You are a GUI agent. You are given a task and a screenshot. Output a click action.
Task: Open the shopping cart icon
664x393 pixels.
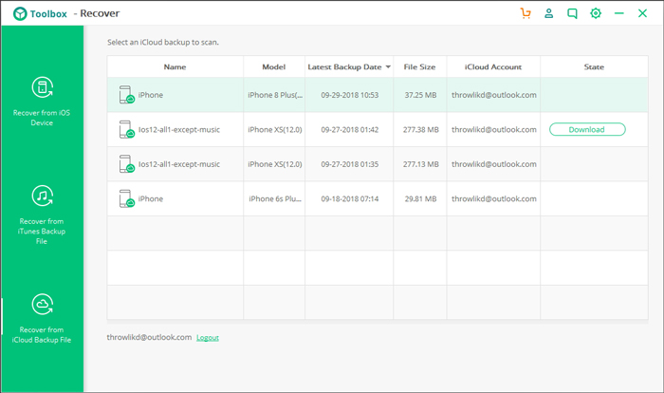(526, 13)
